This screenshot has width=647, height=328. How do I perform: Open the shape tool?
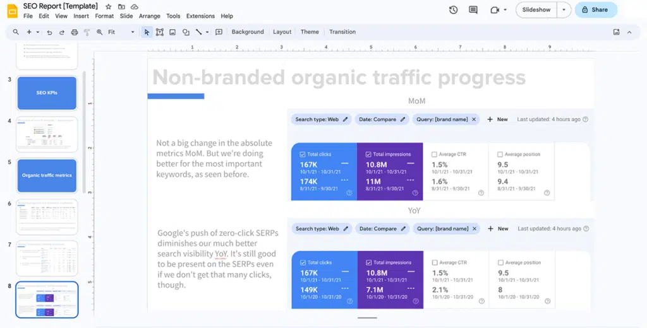coord(186,32)
